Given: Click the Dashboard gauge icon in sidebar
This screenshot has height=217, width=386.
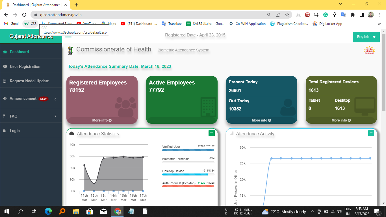Looking at the screenshot, I should [5, 52].
